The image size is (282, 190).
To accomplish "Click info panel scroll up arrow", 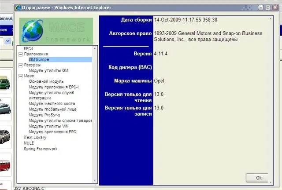I will 271,18.
